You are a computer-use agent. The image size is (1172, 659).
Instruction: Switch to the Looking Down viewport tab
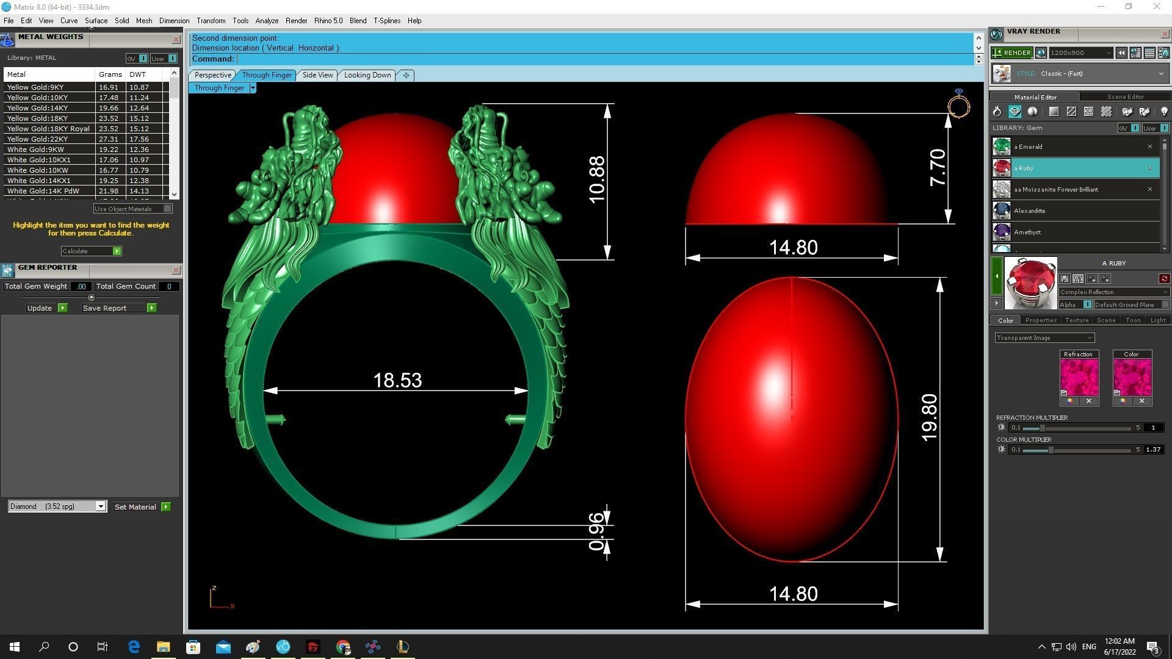point(367,75)
